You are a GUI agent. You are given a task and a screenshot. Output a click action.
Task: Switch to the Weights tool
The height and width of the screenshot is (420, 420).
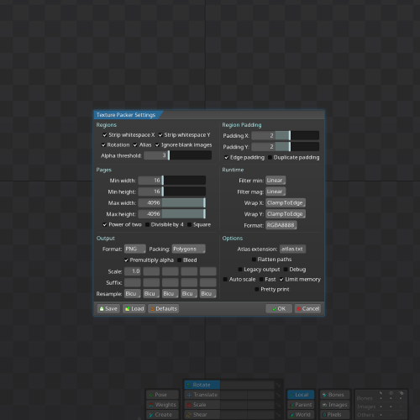[162, 405]
